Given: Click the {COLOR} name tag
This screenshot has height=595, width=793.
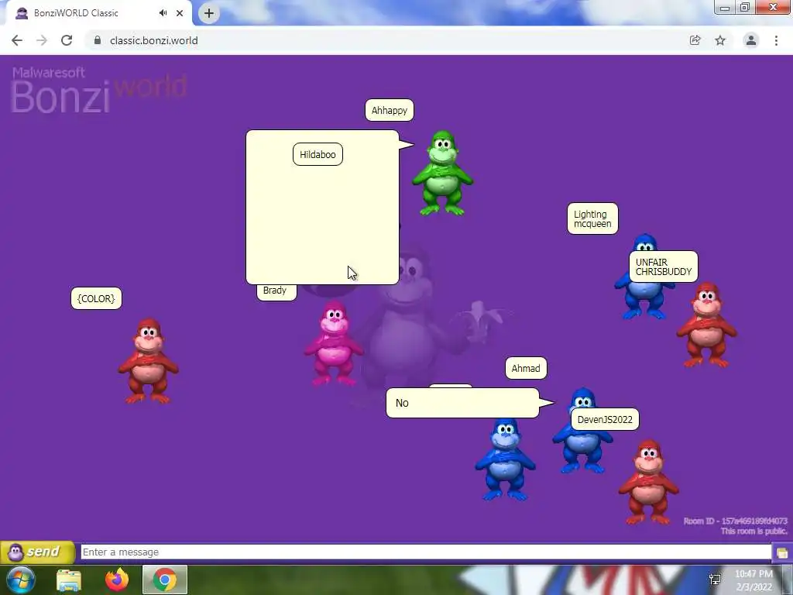Looking at the screenshot, I should click(96, 298).
